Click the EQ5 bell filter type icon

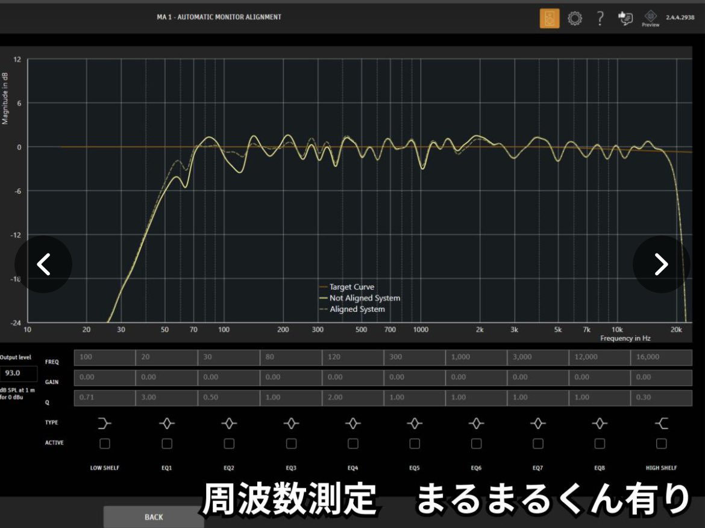tap(415, 423)
